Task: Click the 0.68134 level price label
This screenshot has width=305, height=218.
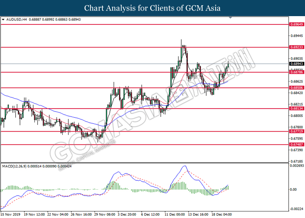Action: [297, 109]
